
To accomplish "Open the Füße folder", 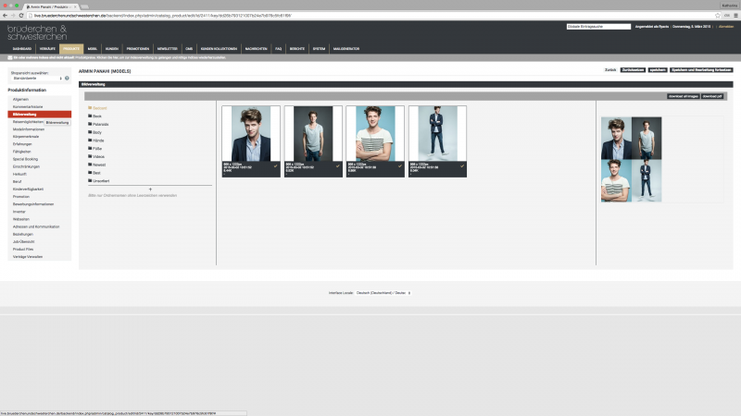I will 94,148.
